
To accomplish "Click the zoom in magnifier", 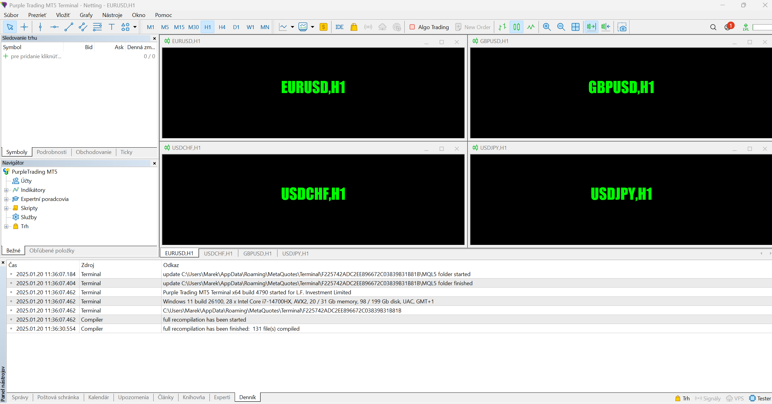I will (547, 27).
